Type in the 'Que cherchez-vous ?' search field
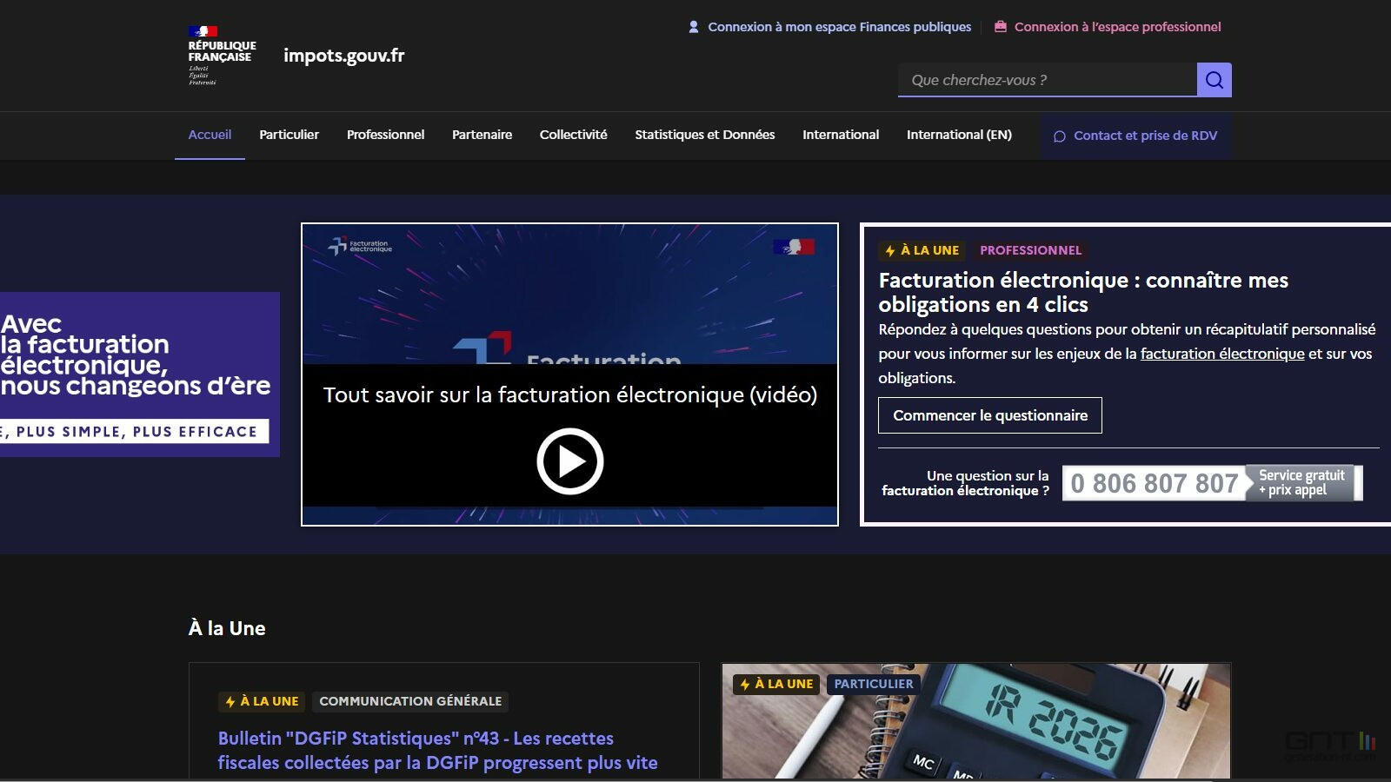 (x=1047, y=80)
